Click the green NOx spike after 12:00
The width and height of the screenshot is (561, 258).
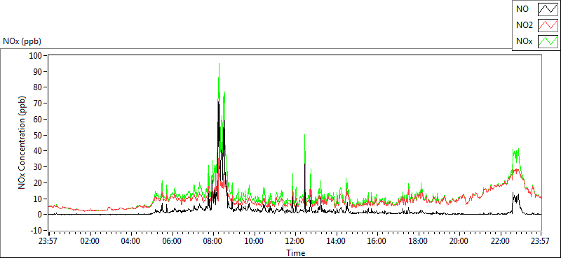click(x=304, y=136)
